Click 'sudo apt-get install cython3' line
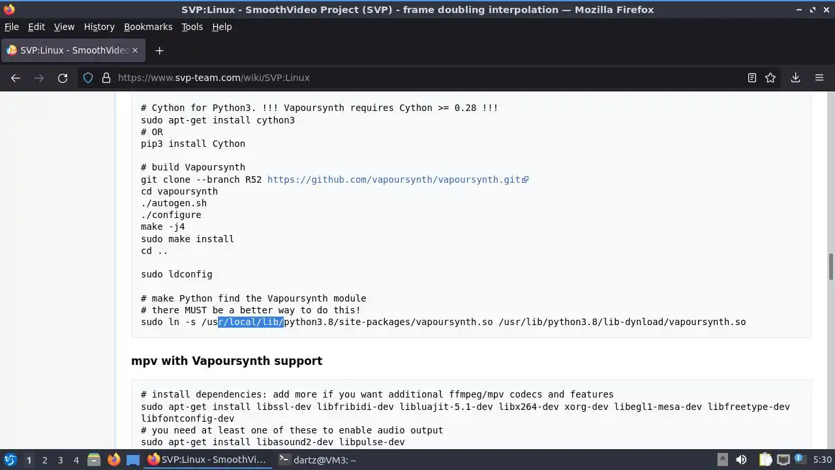 point(218,120)
